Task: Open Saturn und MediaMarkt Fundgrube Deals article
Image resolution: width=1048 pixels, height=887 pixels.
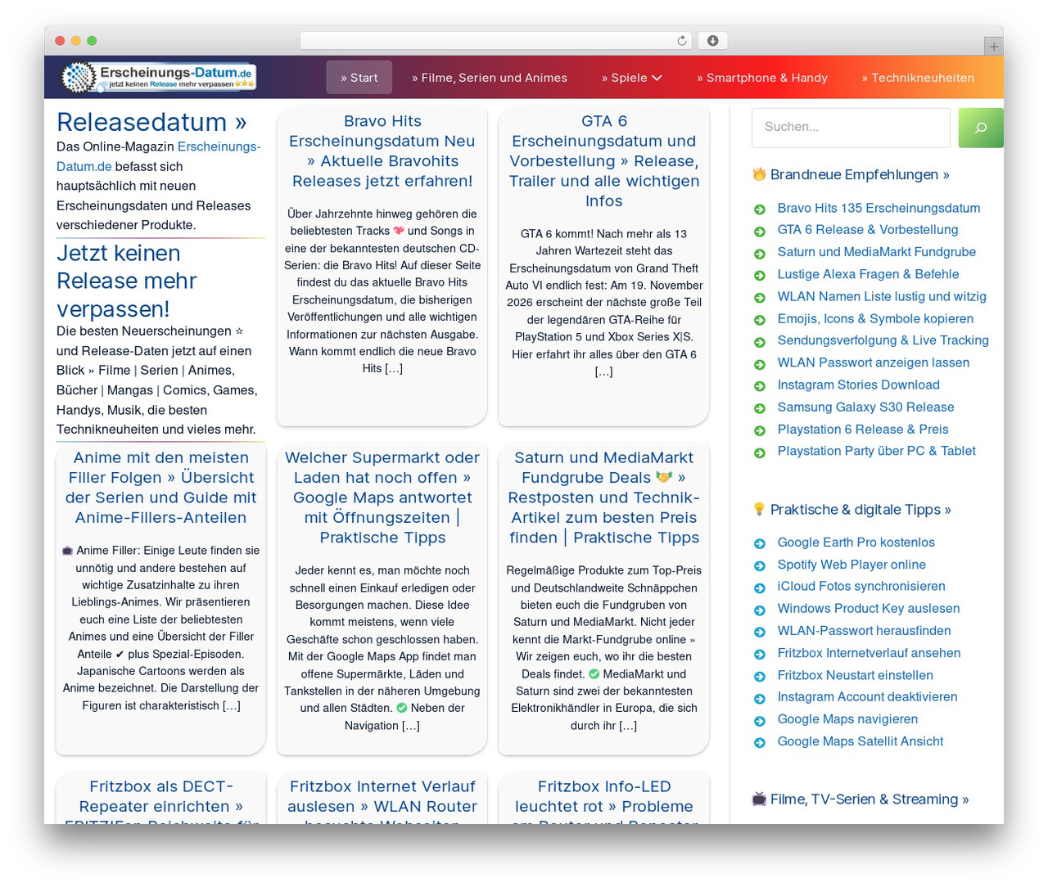Action: 604,498
